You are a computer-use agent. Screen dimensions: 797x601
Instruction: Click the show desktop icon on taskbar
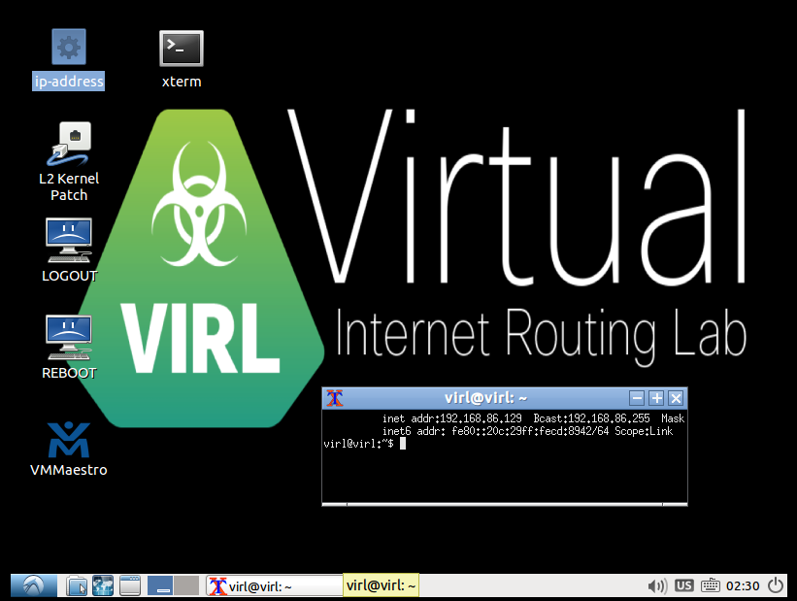(x=130, y=585)
